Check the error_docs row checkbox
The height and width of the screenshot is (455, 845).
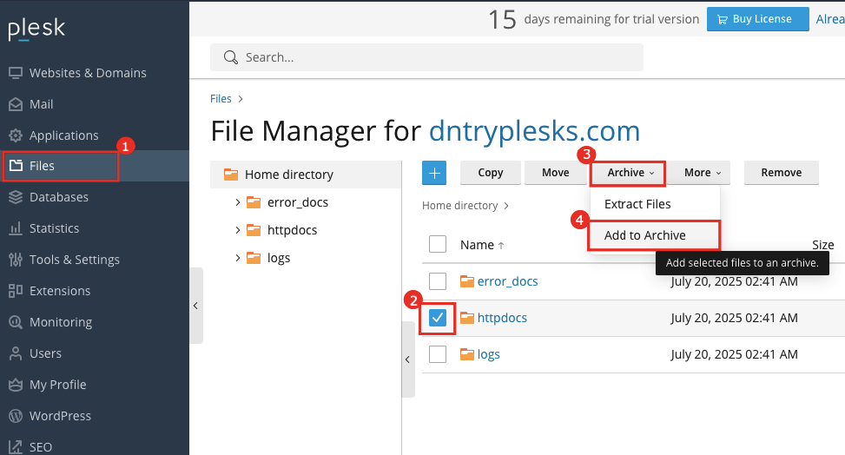(x=438, y=280)
